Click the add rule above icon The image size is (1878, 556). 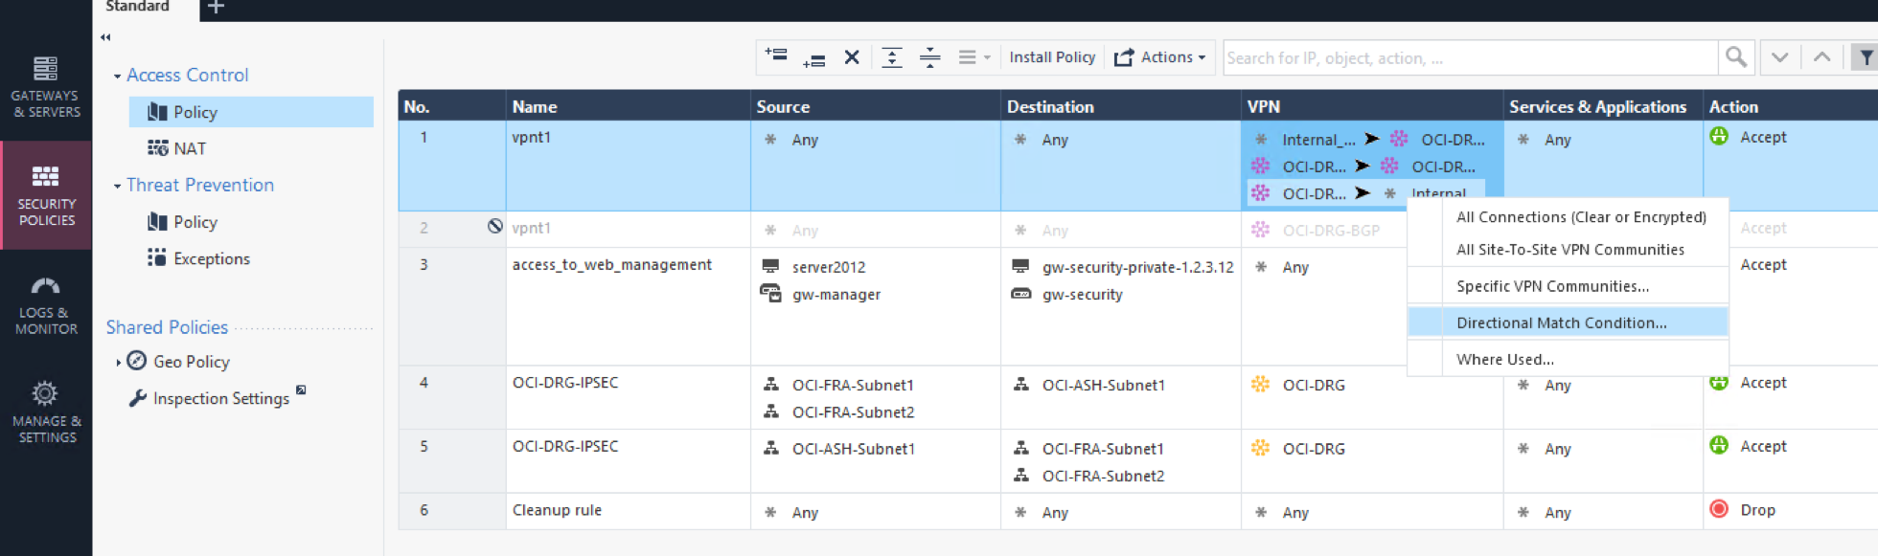(776, 56)
